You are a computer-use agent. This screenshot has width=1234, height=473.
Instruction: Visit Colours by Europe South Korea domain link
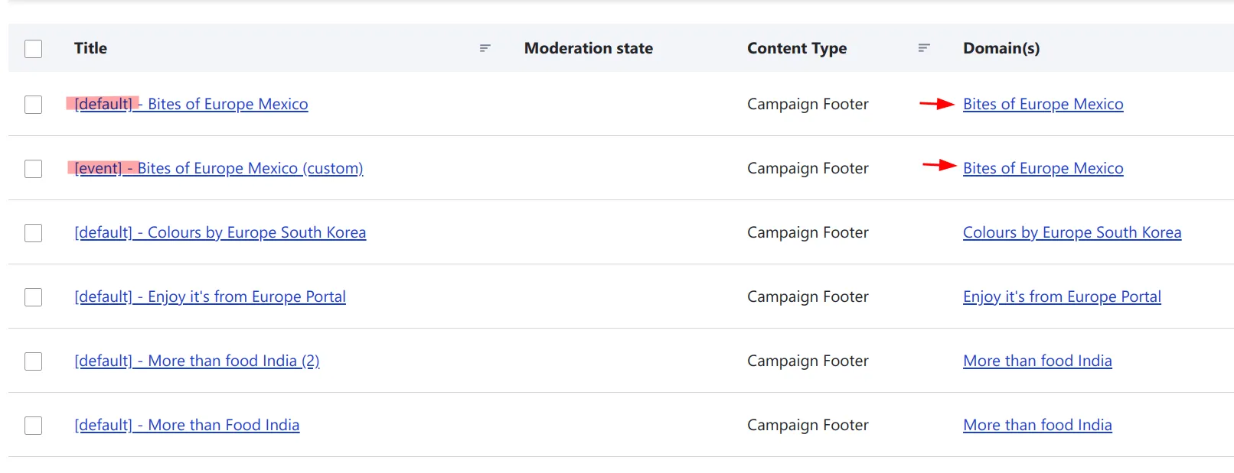tap(1072, 233)
